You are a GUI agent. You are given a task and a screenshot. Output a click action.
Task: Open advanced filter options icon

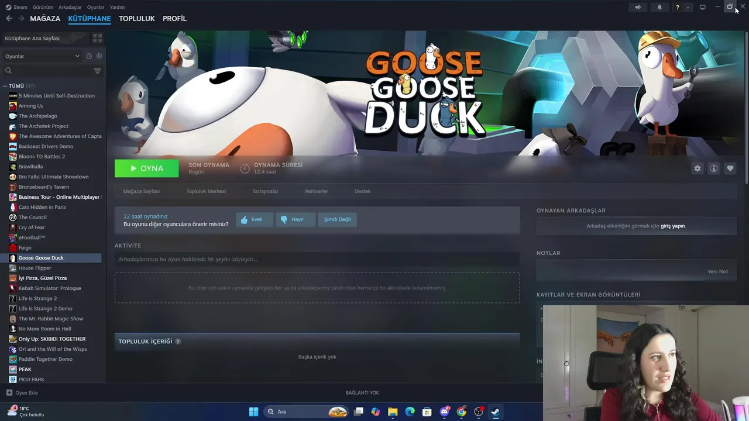pos(98,71)
